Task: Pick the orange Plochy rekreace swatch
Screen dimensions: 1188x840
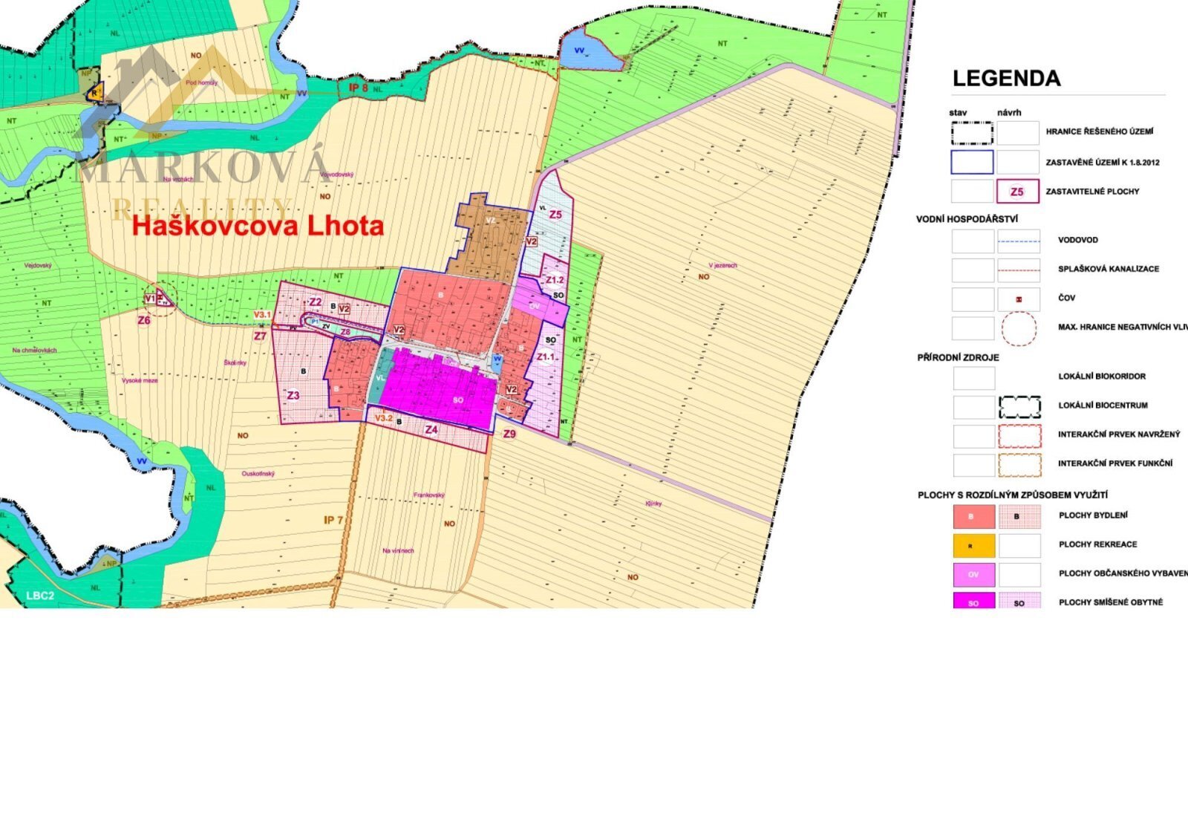Action: click(x=973, y=545)
